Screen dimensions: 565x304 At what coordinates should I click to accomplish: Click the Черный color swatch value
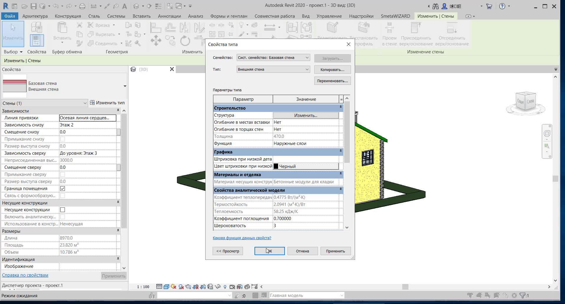(306, 166)
